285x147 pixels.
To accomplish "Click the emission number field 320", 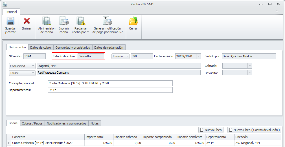I will (x=142, y=56).
